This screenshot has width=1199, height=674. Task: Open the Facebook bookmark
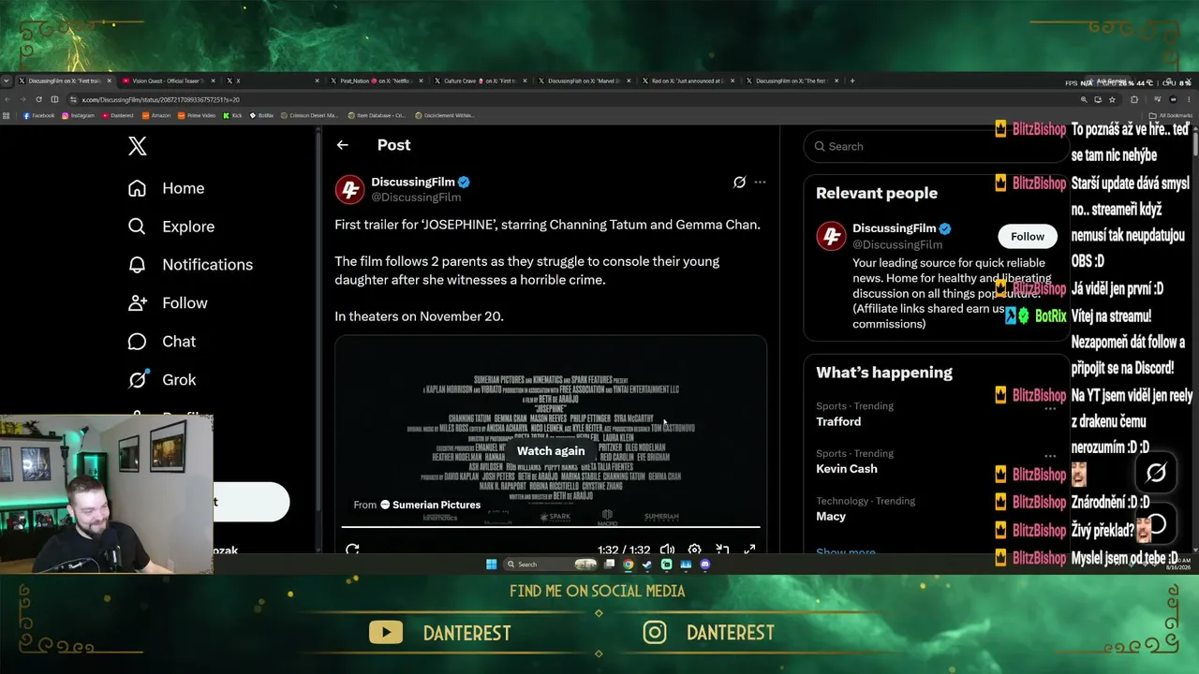pyautogui.click(x=38, y=115)
